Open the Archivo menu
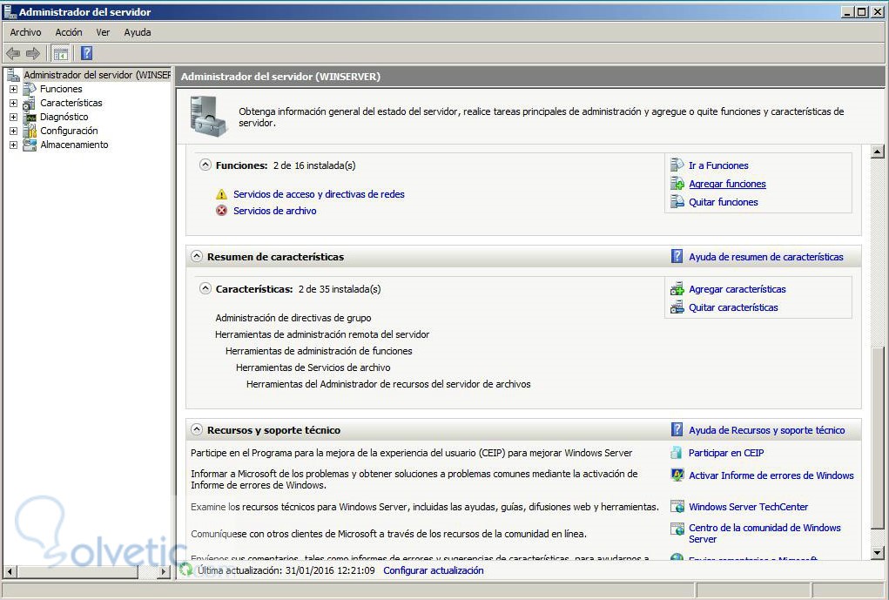This screenshot has width=889, height=600. tap(25, 32)
